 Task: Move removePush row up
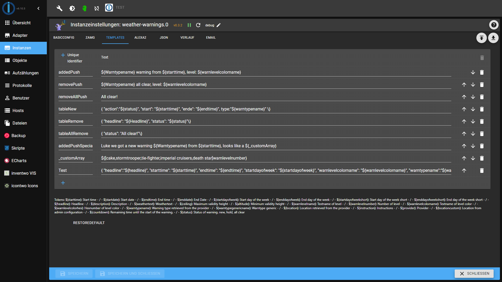pyautogui.click(x=464, y=85)
